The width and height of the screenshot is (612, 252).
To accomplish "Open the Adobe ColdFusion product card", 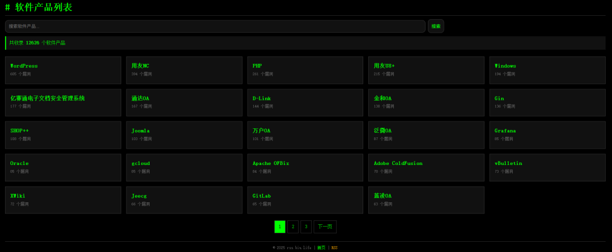I will (x=427, y=168).
